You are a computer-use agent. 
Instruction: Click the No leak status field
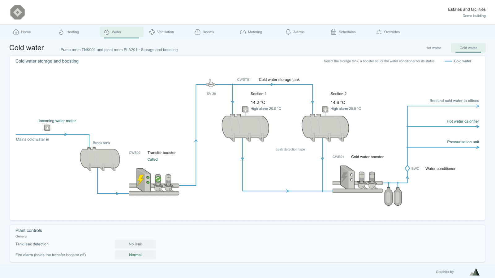(x=135, y=244)
